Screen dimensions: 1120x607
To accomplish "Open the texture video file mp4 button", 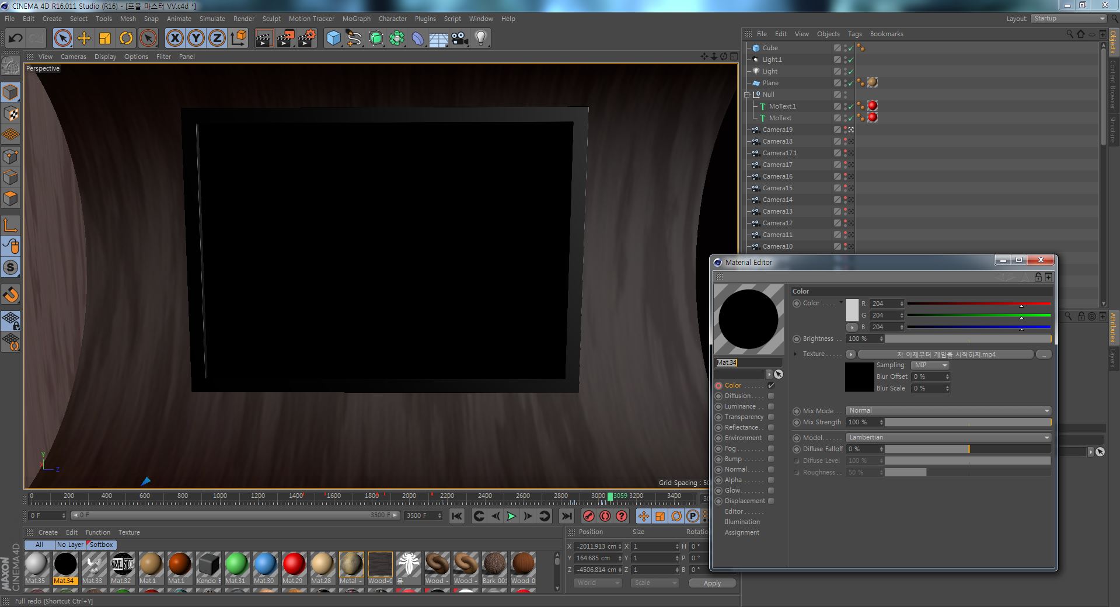I will pos(945,354).
